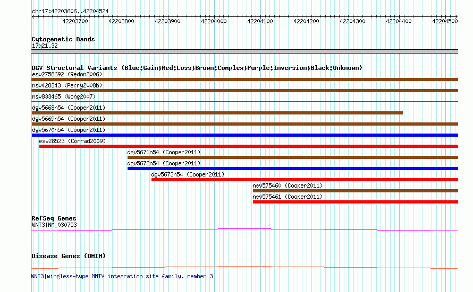Select the gray 17q21.32 cytogenetic band bar
The image size is (473, 292).
click(244, 51)
